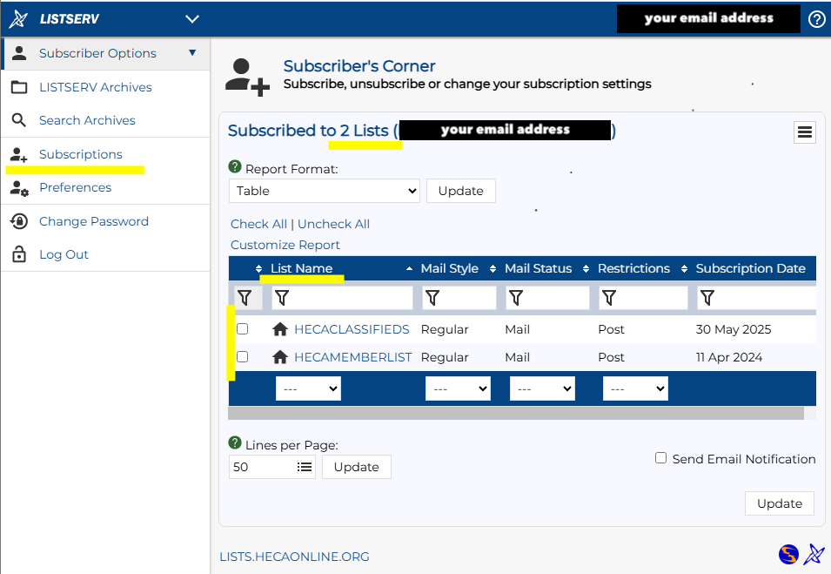Sort by the Restrictions column arrows
Viewport: 831px width, 574px height.
[x=684, y=269]
